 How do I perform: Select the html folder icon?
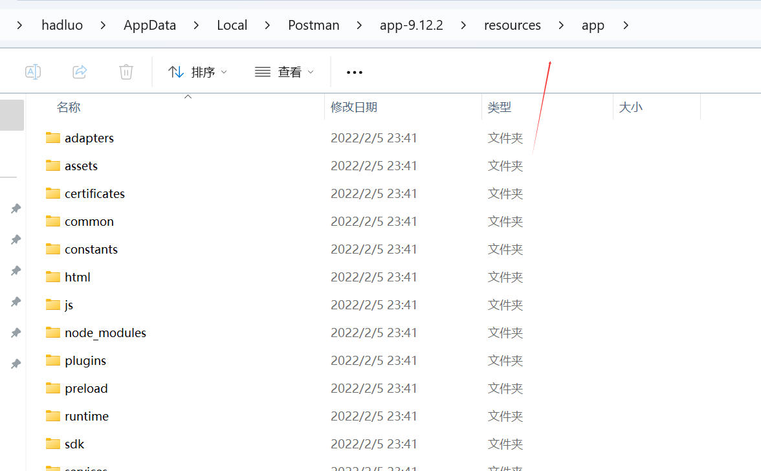click(53, 277)
